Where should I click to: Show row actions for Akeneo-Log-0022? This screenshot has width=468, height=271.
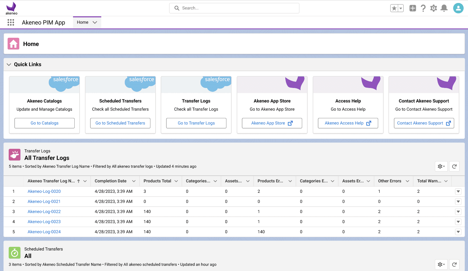[458, 212]
